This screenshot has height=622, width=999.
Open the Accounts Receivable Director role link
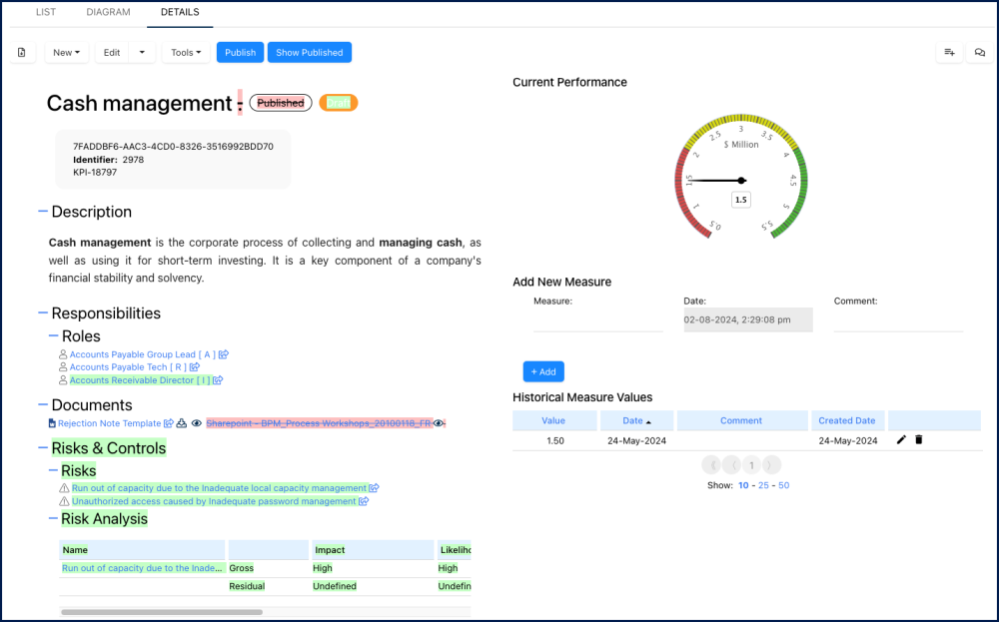click(x=140, y=380)
